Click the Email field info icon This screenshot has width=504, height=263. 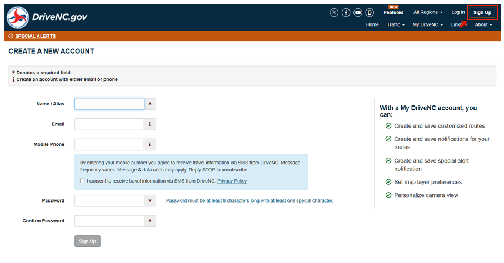point(150,124)
